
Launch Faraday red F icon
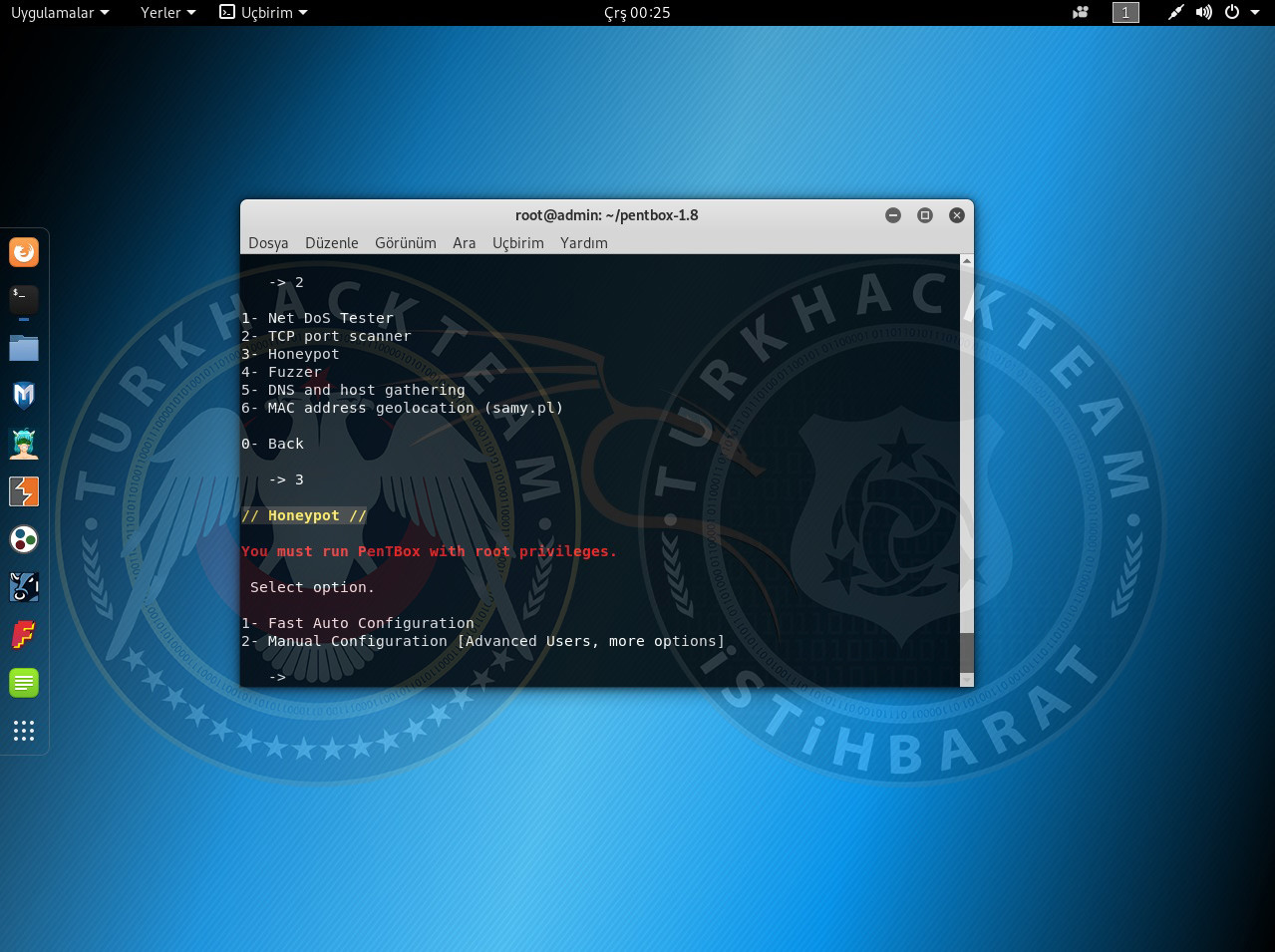coord(24,635)
